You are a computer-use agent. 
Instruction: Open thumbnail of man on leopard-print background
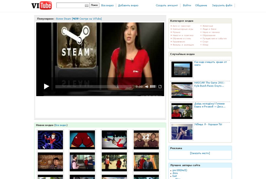click(x=51, y=162)
